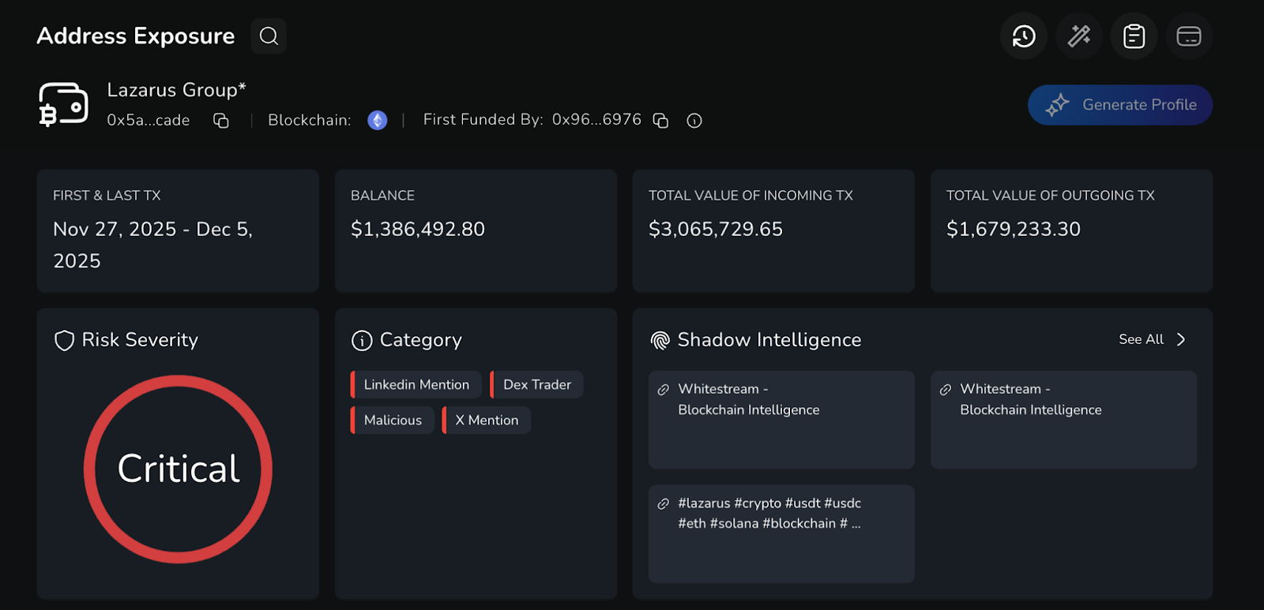Copy the 0x5a...cade wallet address

[x=221, y=121]
